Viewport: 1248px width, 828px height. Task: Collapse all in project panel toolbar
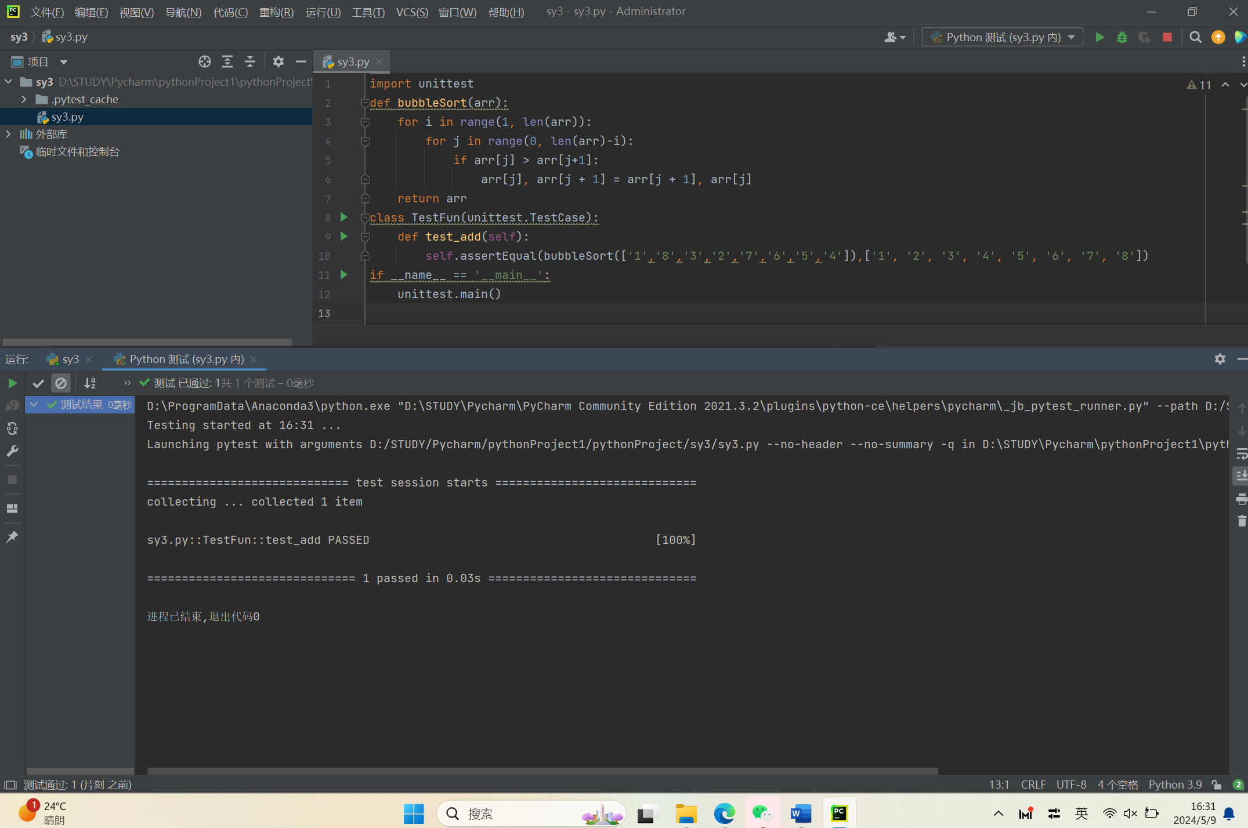(x=250, y=61)
